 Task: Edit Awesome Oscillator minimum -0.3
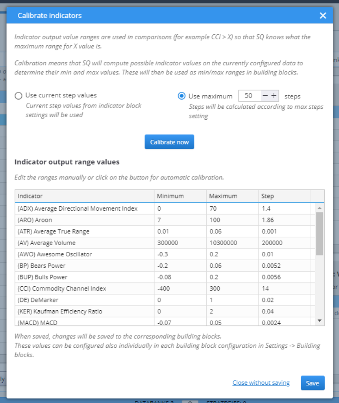click(181, 254)
